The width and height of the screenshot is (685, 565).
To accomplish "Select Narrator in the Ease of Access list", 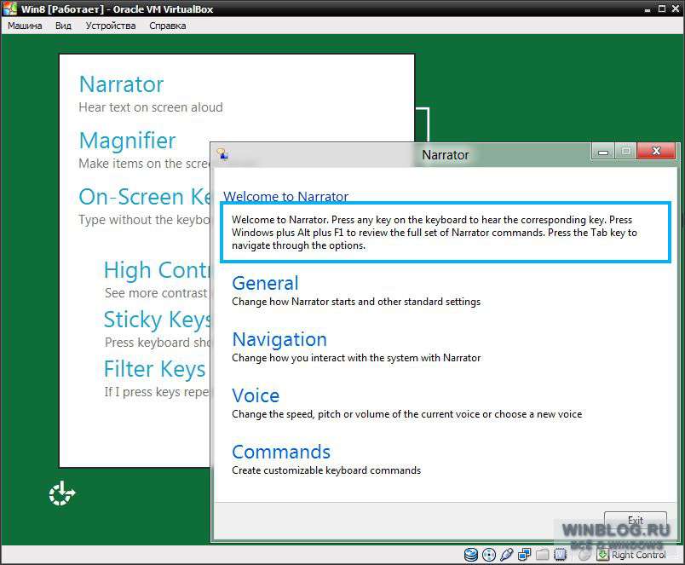I will [122, 84].
